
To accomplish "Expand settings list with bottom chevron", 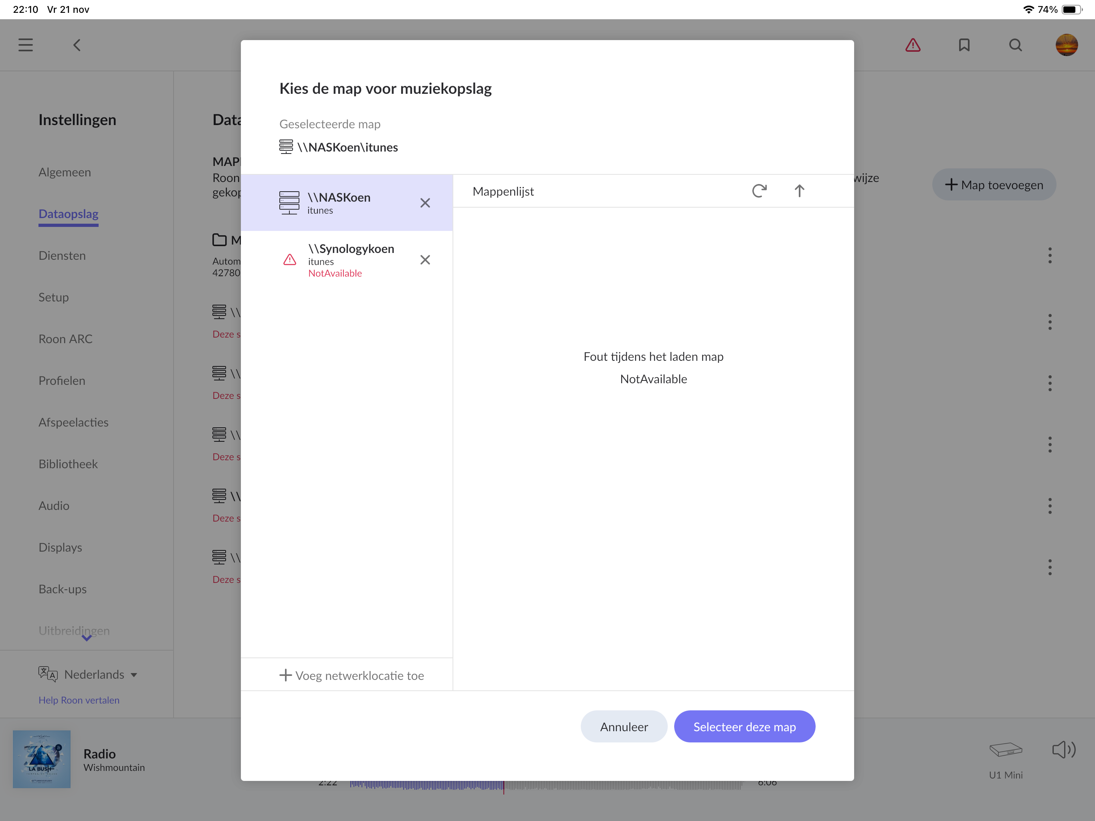I will point(87,638).
